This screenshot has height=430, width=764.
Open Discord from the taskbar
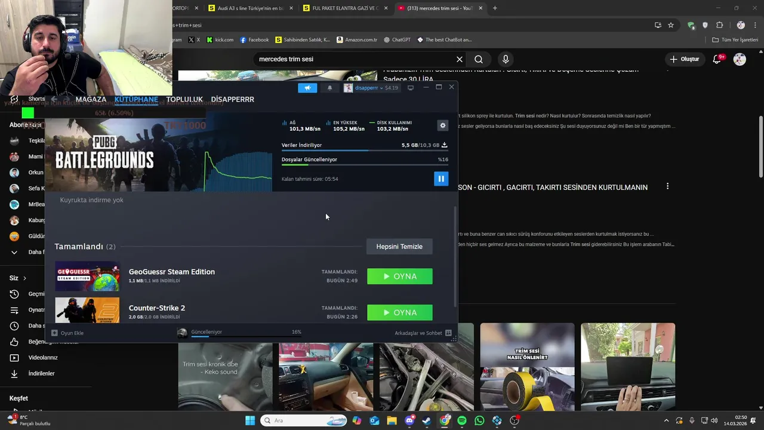pos(409,420)
